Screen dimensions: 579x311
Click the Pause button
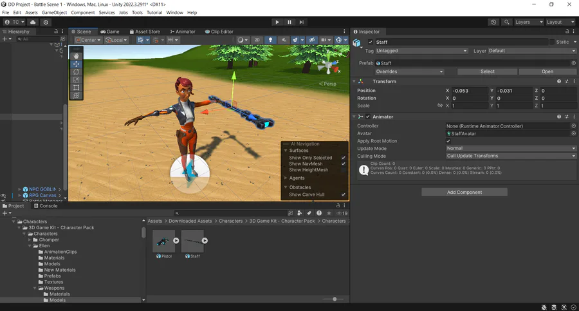tap(289, 22)
